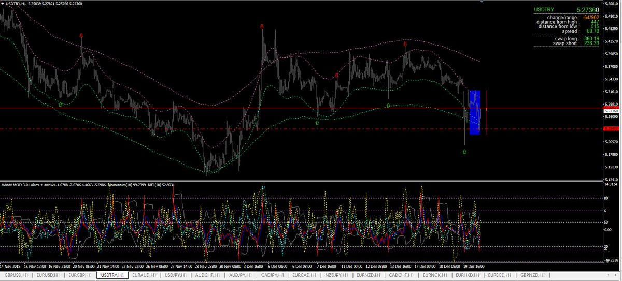The height and width of the screenshot is (281, 622).
Task: Click the large 5.27360 price in info panel
Action: (588, 10)
